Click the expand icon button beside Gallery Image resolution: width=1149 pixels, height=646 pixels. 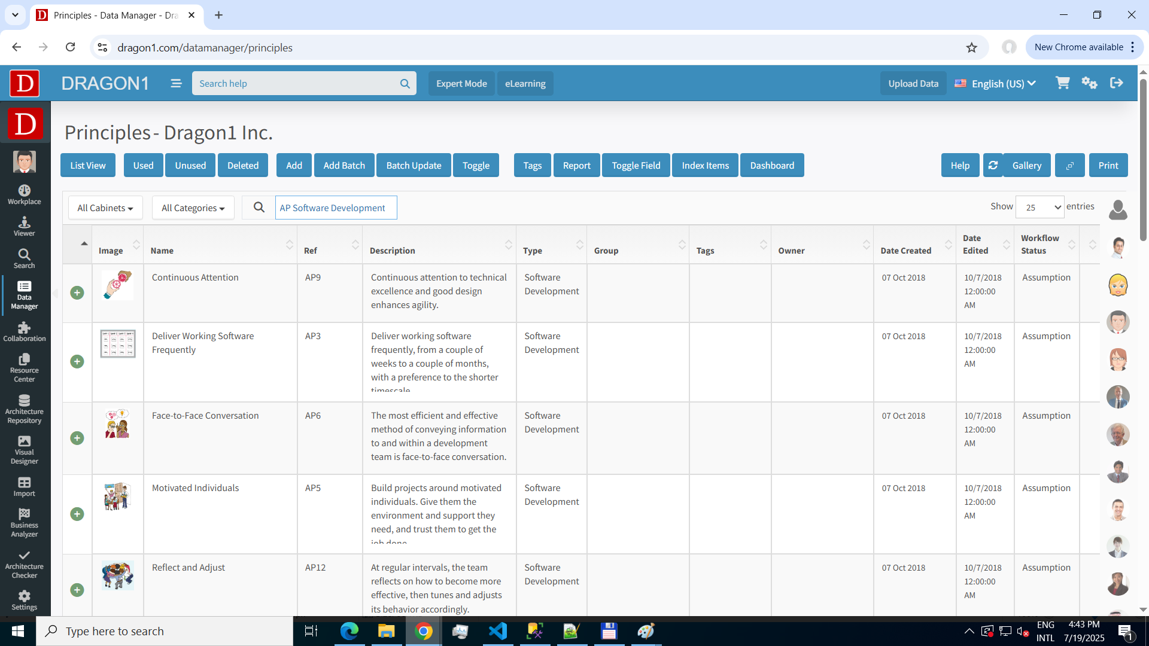tap(1070, 165)
